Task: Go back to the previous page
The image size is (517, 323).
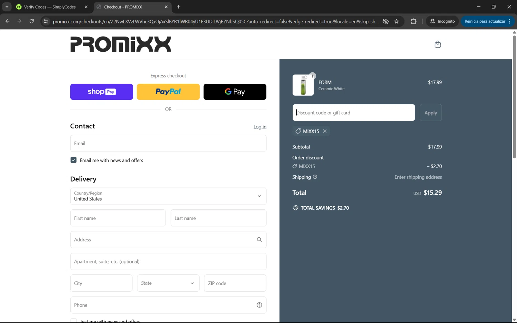Action: [8, 21]
